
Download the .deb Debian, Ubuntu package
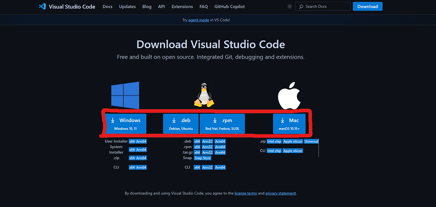pyautogui.click(x=181, y=124)
